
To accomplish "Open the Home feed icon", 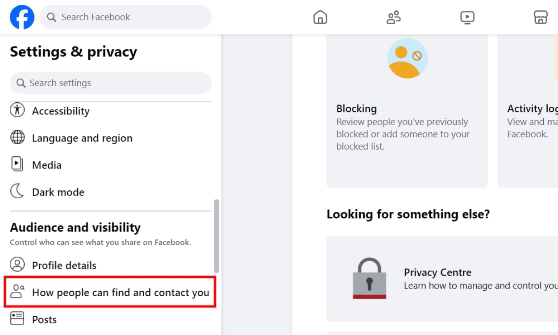I will coord(320,17).
